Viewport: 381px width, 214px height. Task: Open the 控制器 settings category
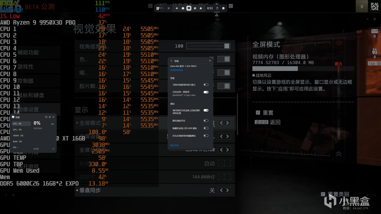pos(26,81)
